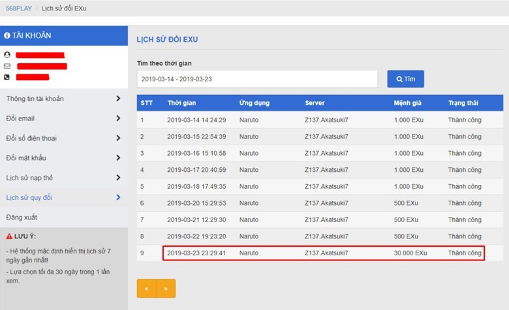
Task: Click the 568PLAY breadcrumb link
Action: click(x=19, y=8)
